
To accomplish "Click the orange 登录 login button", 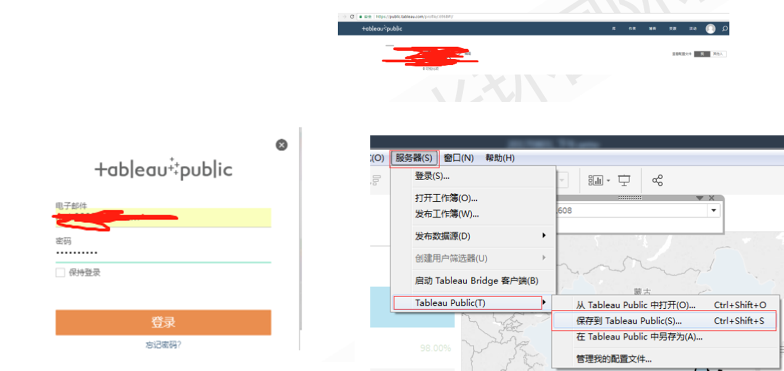I will pos(163,322).
